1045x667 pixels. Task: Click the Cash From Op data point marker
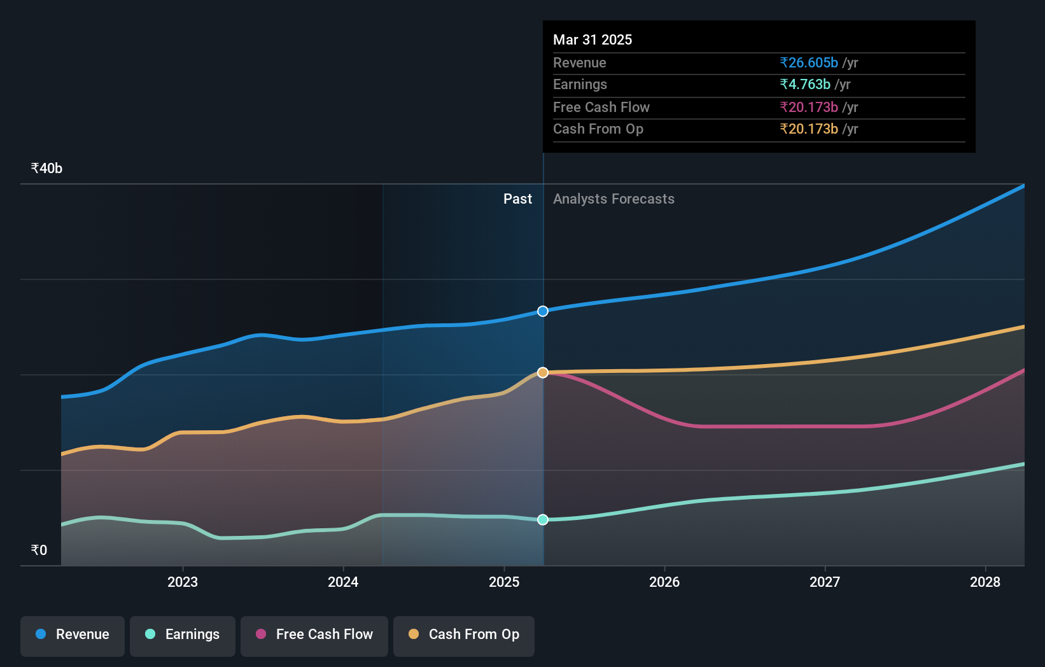point(543,372)
